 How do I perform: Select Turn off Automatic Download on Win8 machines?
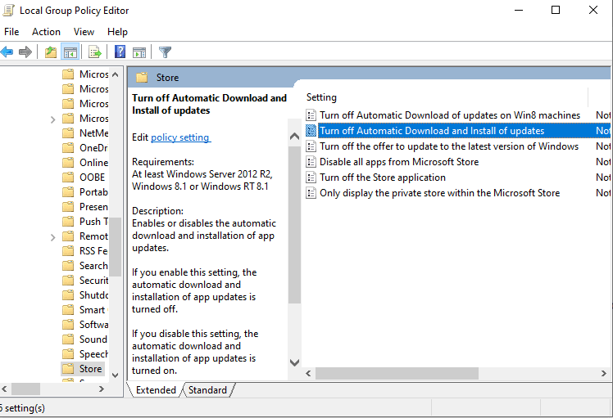point(450,115)
